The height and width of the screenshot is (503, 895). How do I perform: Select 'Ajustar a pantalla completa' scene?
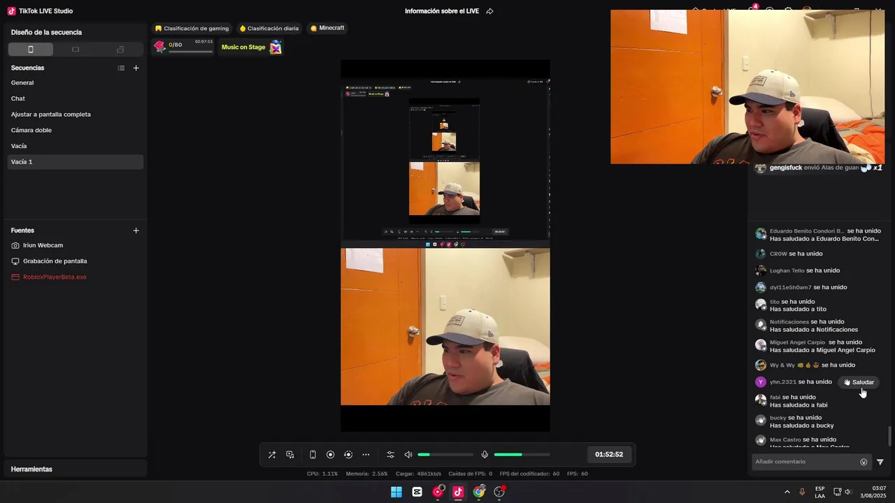(76, 115)
